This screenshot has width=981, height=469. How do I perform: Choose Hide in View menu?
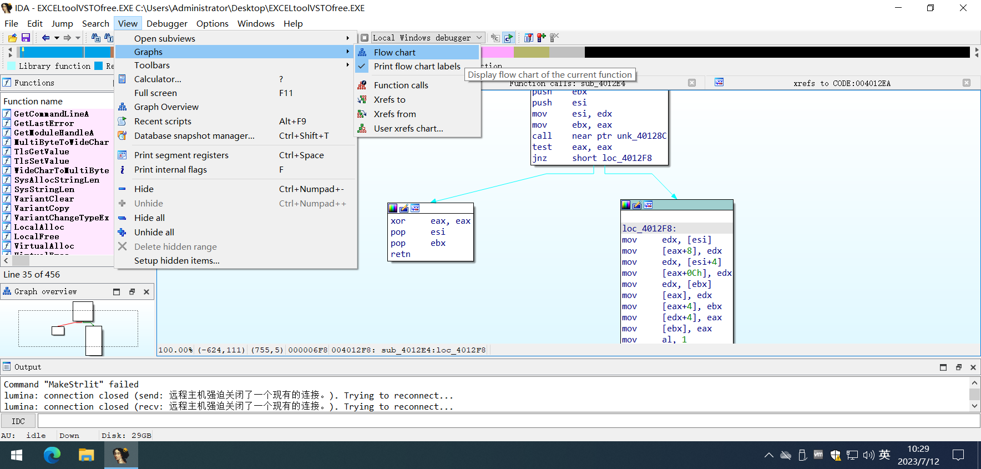(x=235, y=189)
